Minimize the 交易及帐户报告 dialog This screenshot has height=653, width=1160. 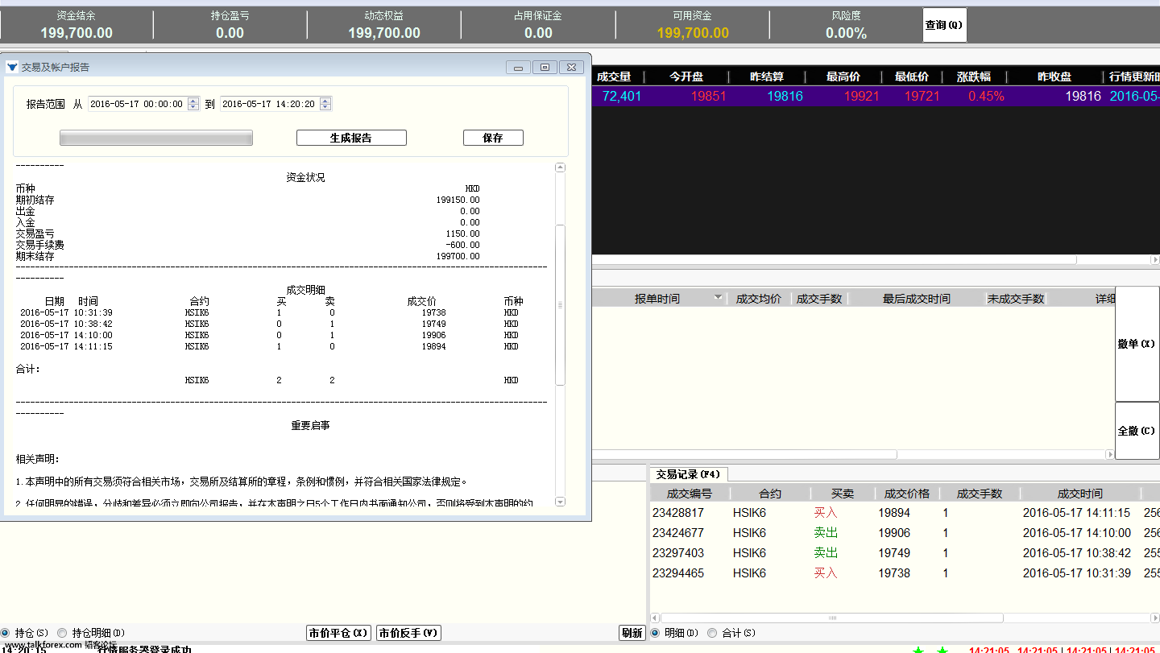click(518, 68)
